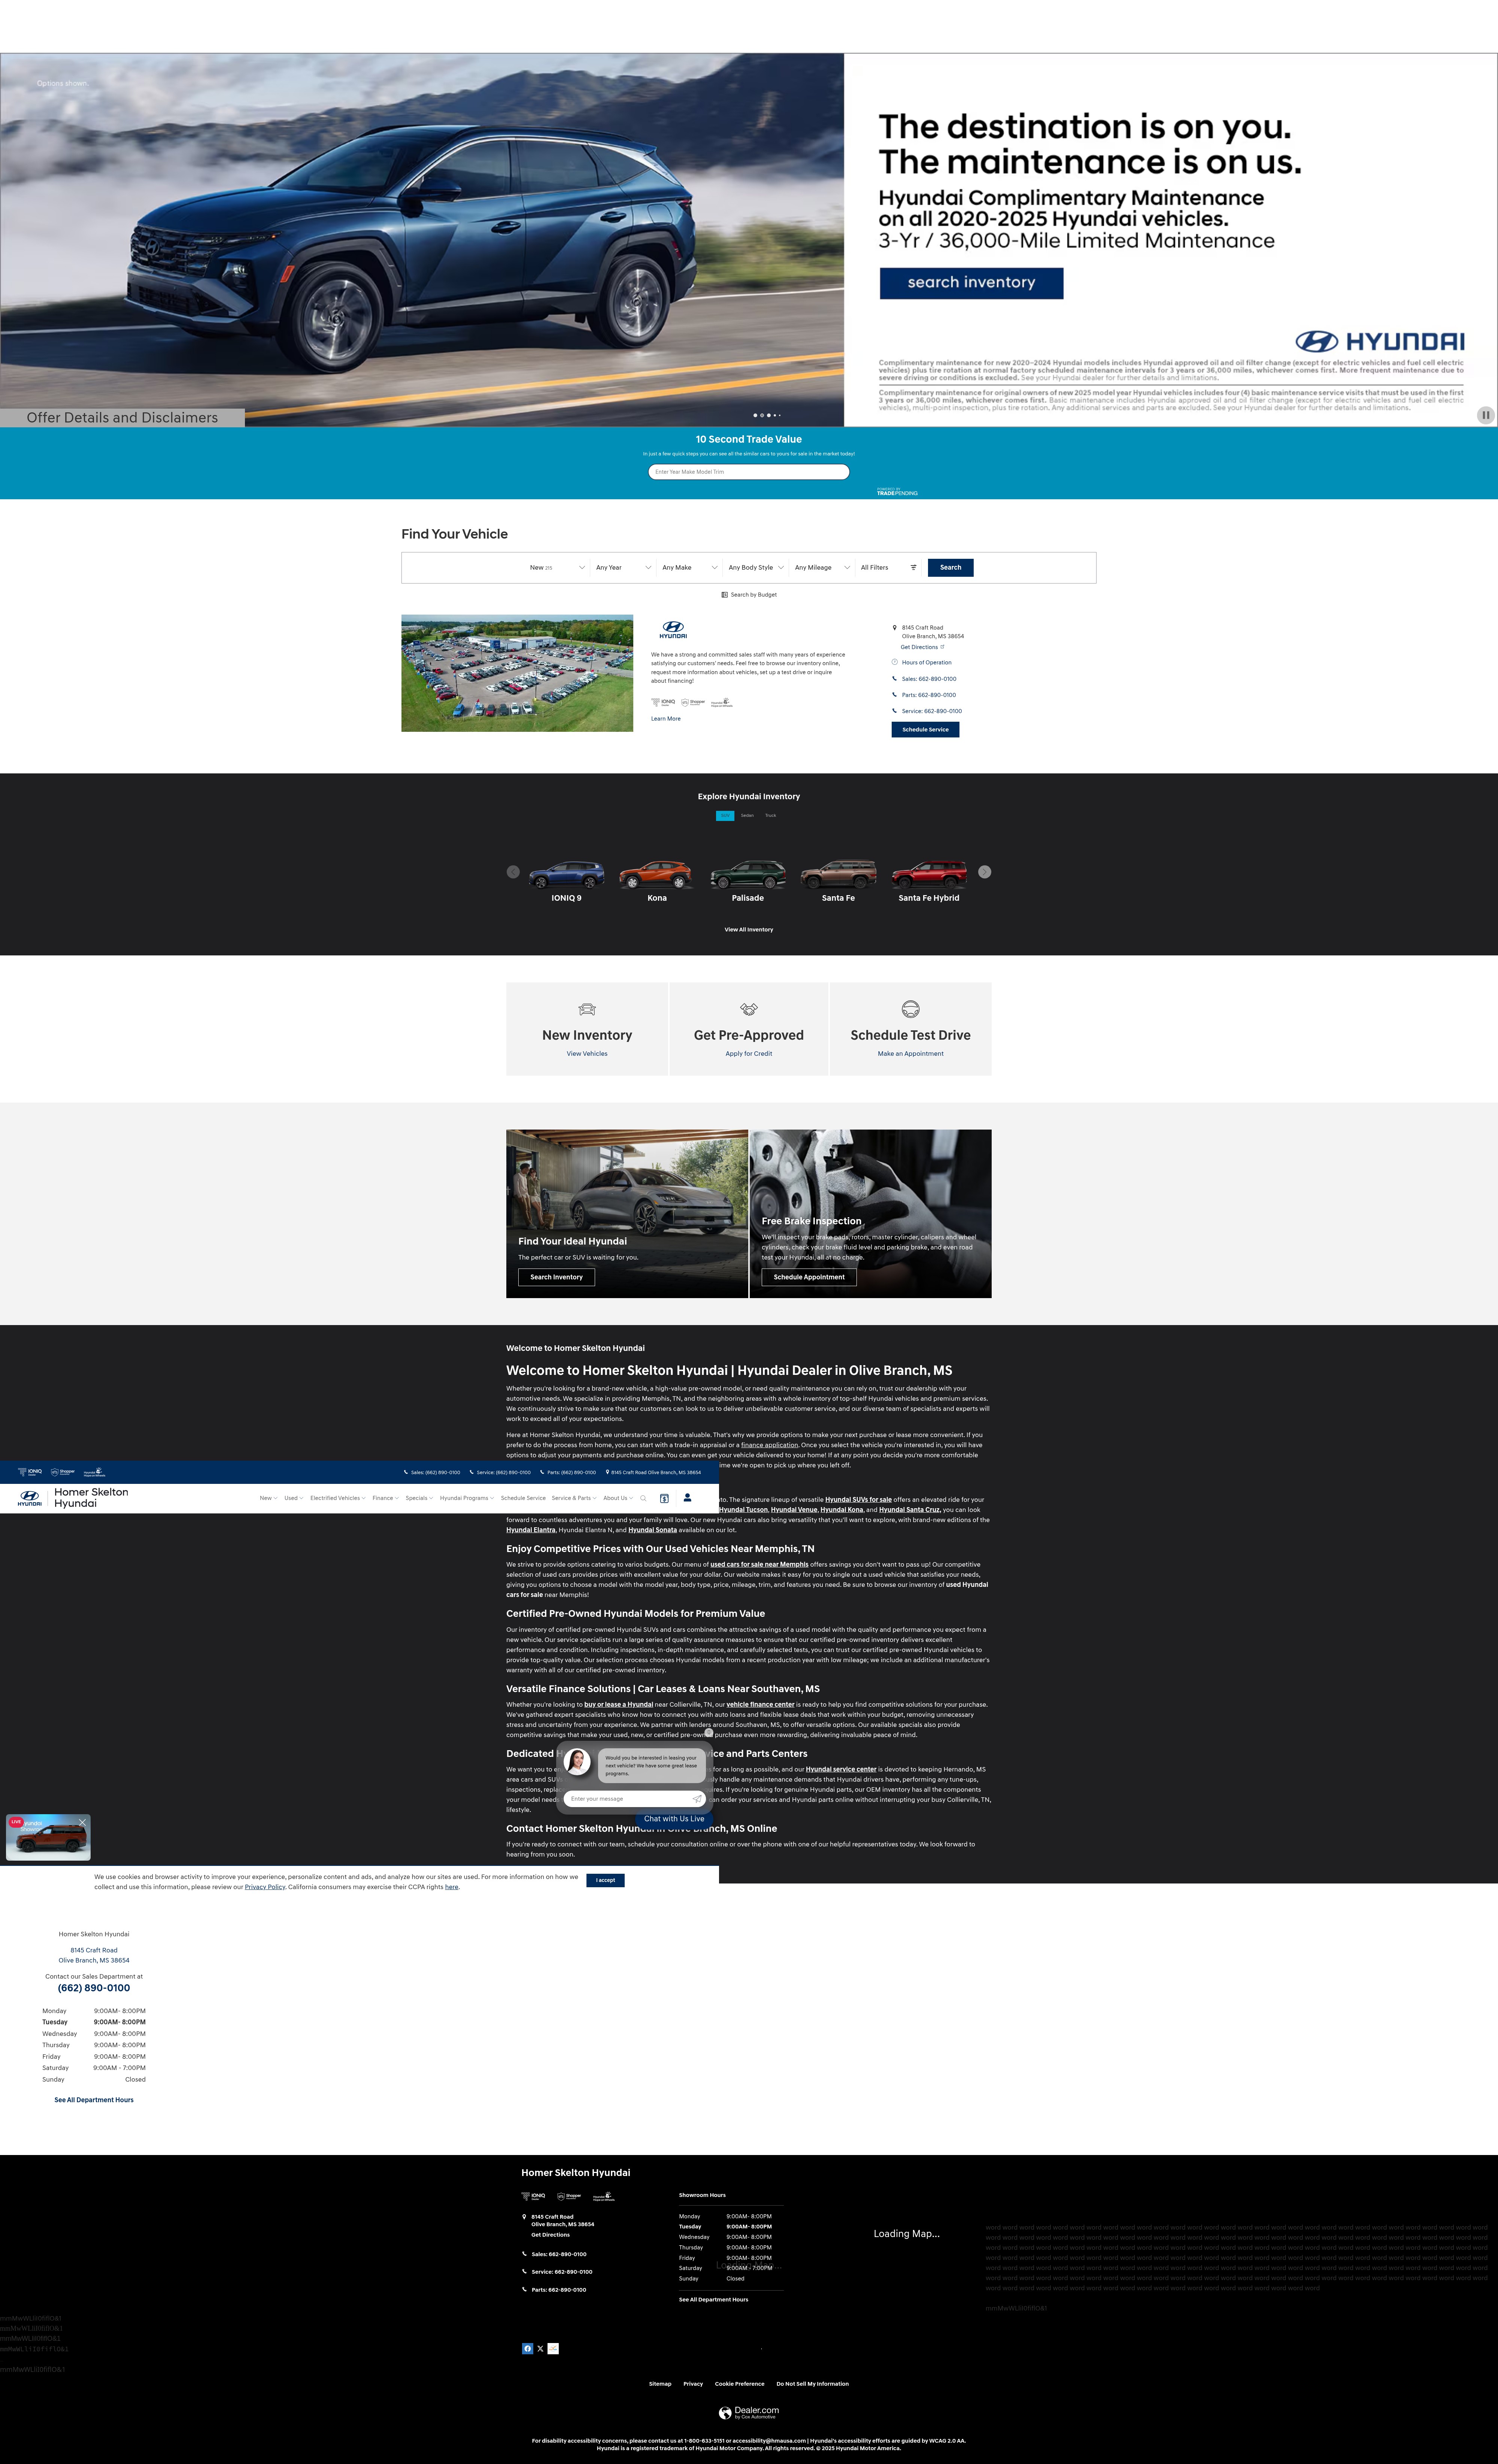The width and height of the screenshot is (1498, 2464).
Task: Click the aerial dealership lot photo
Action: (x=517, y=673)
